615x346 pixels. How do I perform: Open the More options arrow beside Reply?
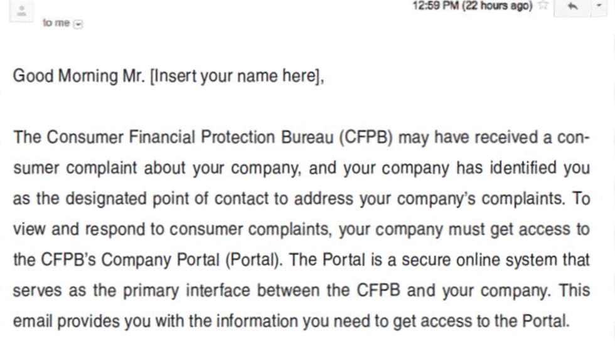coord(599,6)
